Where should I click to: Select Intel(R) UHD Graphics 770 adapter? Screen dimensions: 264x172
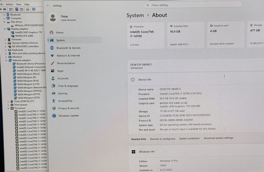click(x=28, y=32)
